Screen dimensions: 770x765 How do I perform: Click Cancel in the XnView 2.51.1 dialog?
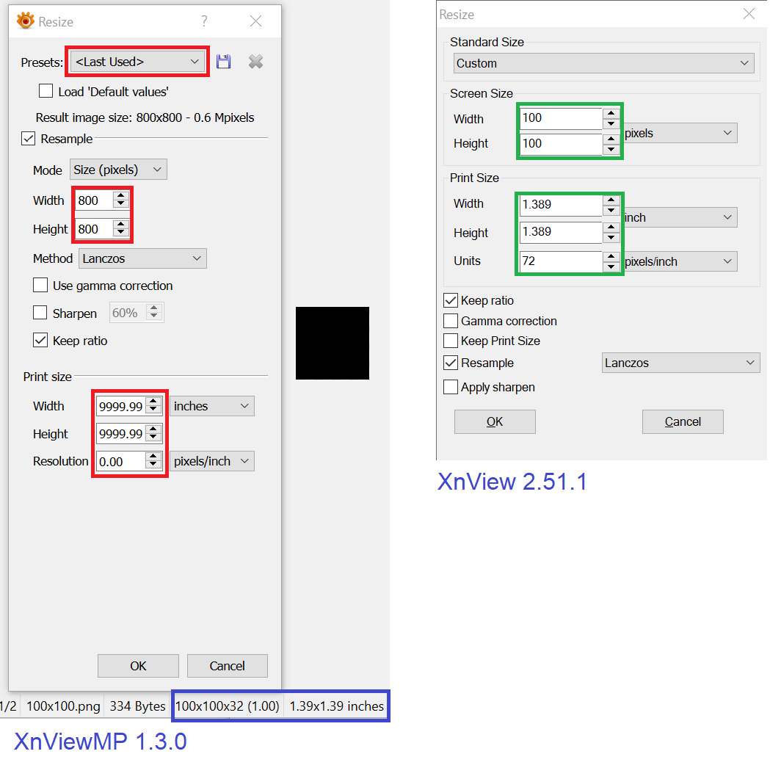pyautogui.click(x=683, y=422)
